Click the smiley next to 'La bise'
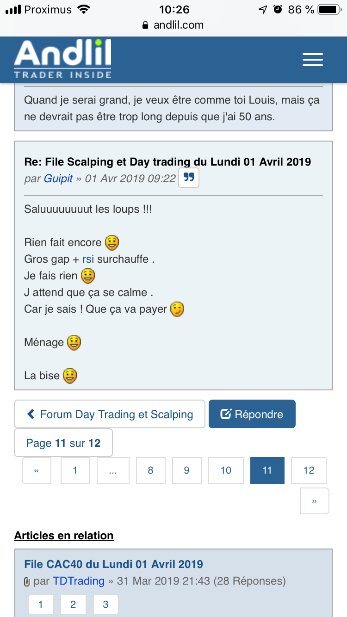 click(69, 376)
